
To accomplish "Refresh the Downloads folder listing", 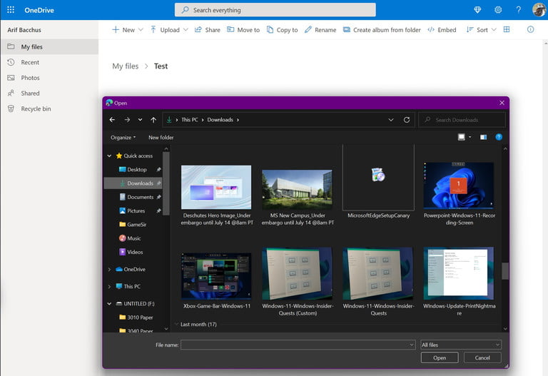I will [x=407, y=120].
